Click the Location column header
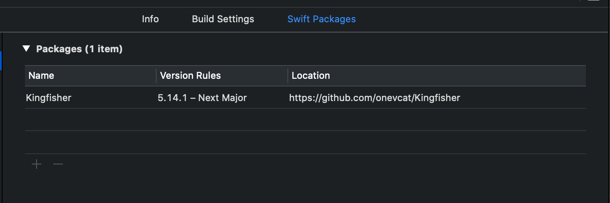The image size is (610, 203). (x=311, y=76)
